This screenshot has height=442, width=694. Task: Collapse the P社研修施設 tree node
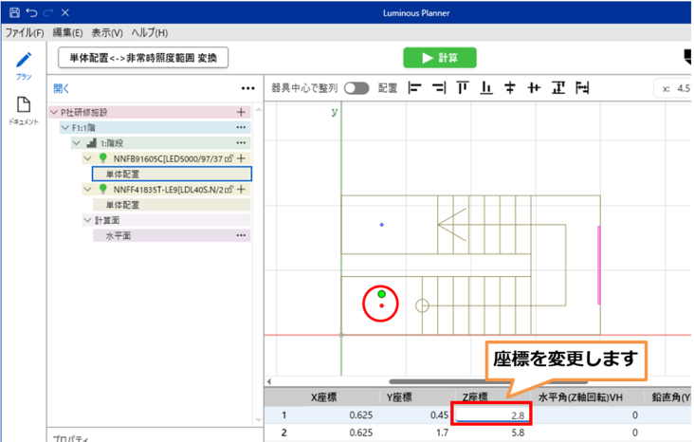click(x=54, y=112)
